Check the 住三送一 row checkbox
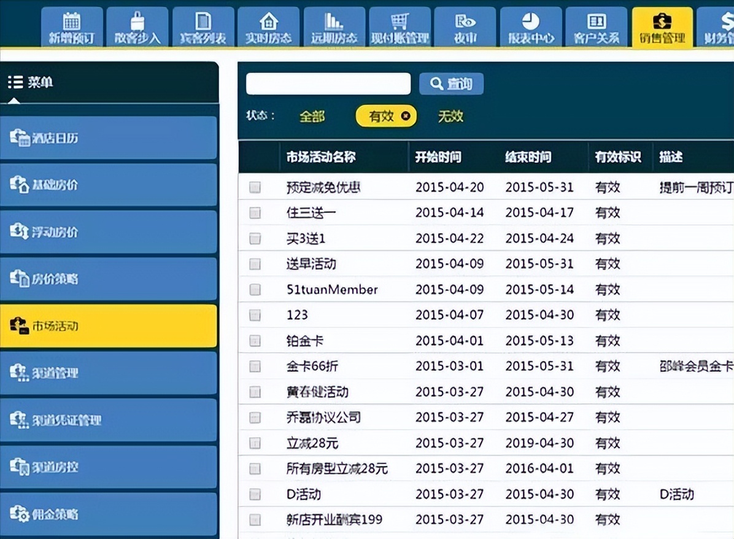734x539 pixels. tap(255, 213)
